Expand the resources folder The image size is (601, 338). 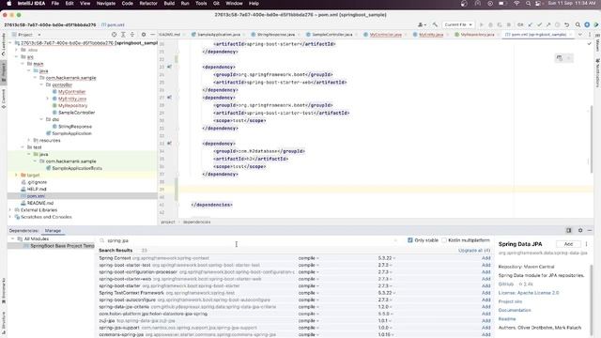[29, 140]
